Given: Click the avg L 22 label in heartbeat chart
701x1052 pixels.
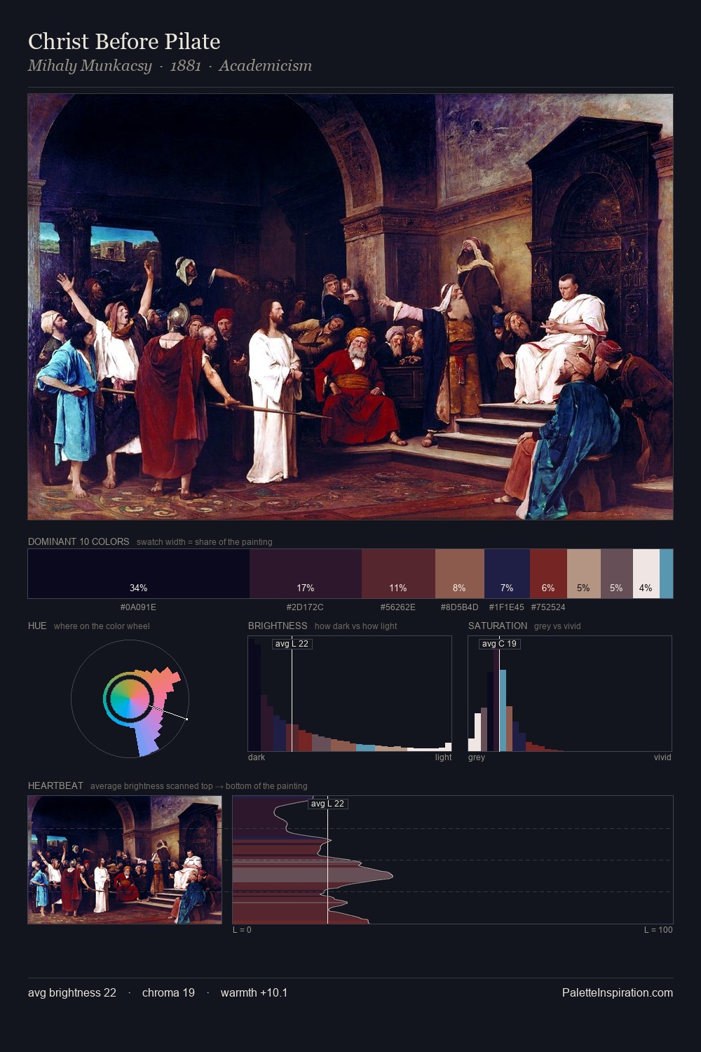Looking at the screenshot, I should pyautogui.click(x=327, y=804).
